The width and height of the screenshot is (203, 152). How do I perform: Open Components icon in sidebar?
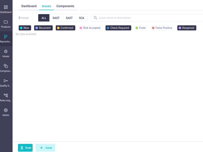pyautogui.click(x=6, y=68)
